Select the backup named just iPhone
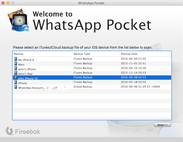The width and height of the screenshot is (183, 142). 22,83
